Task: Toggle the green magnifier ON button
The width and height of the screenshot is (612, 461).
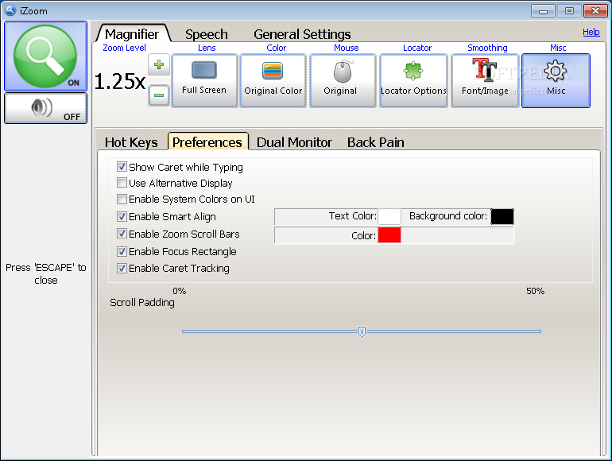Action: tap(45, 56)
